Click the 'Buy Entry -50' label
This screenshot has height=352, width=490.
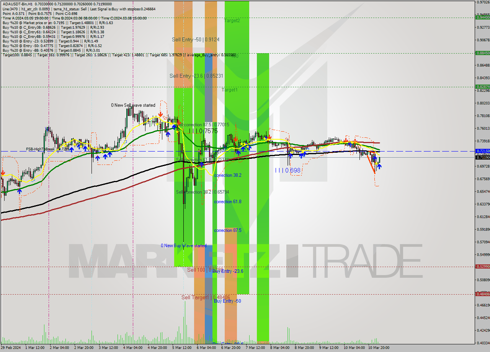[x=227, y=301]
